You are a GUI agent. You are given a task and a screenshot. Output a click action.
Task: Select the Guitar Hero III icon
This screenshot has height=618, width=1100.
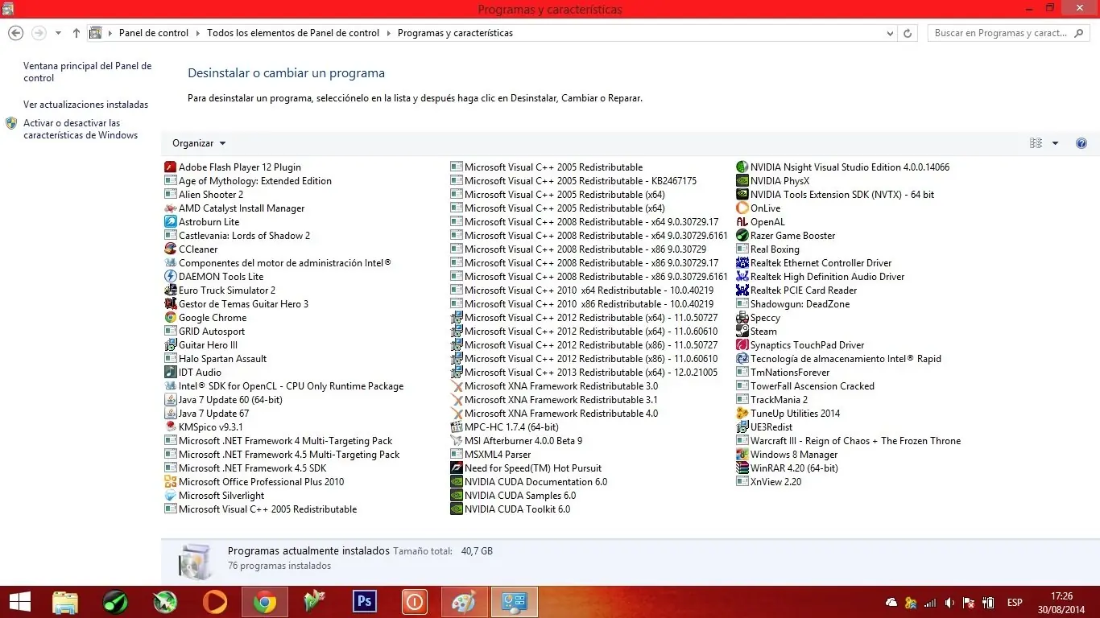click(x=170, y=345)
